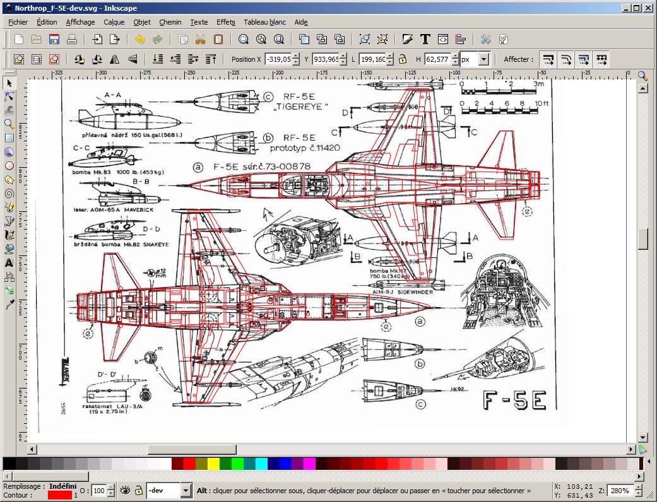Toggle current layer visibility eye icon

point(125,490)
